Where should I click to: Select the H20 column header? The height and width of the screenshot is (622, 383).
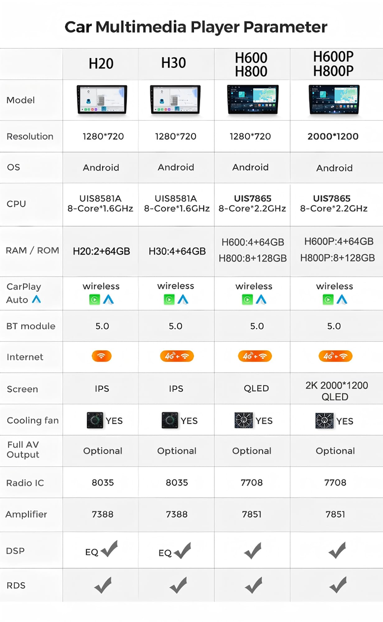[x=101, y=64]
